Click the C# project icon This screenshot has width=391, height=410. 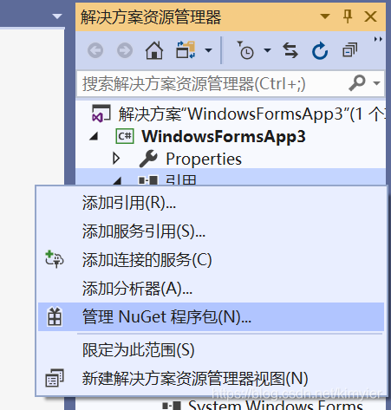point(125,136)
